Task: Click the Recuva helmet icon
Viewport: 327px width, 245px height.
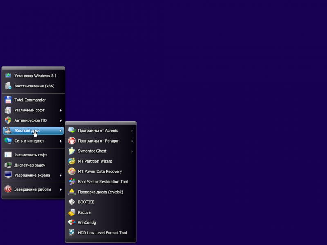Action: coord(72,212)
